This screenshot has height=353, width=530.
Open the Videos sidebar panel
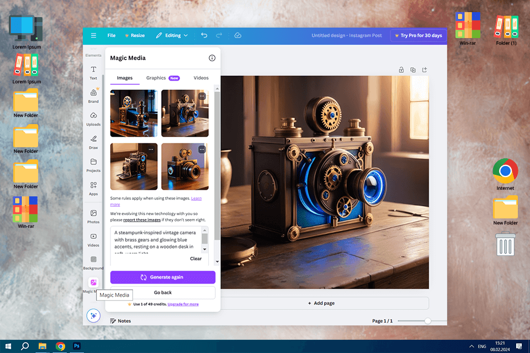pyautogui.click(x=93, y=240)
